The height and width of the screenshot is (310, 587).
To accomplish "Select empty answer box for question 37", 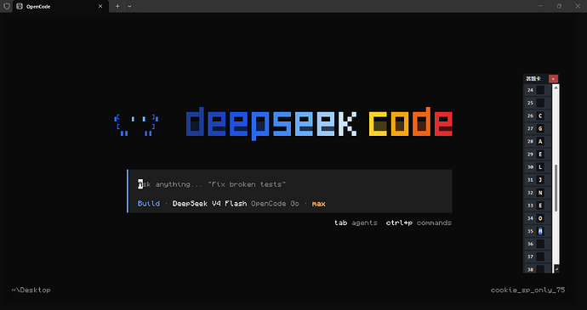I will [x=540, y=256].
